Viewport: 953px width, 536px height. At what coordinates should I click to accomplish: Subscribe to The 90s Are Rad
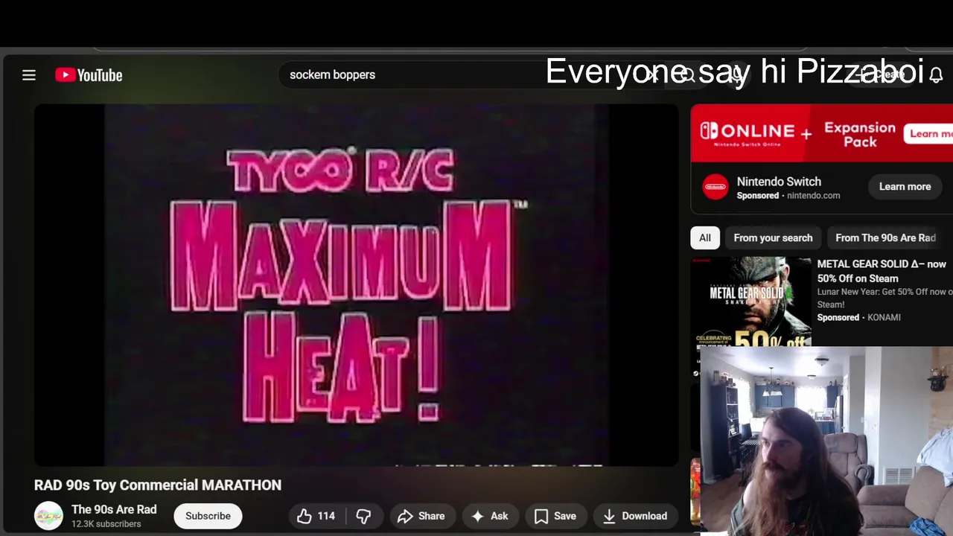point(208,516)
